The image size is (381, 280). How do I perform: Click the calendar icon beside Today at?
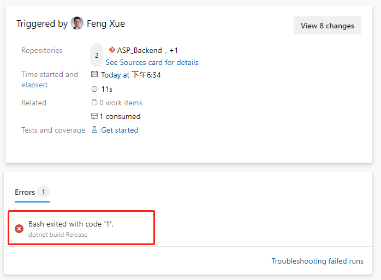(x=94, y=74)
